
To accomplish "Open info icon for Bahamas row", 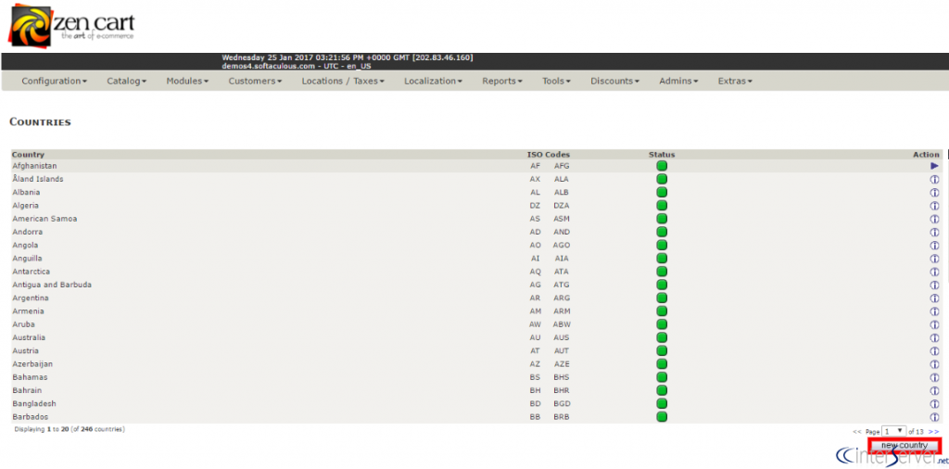I will 934,377.
